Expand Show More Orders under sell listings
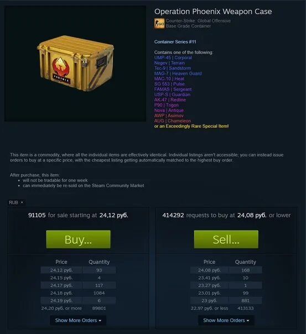 78,320
